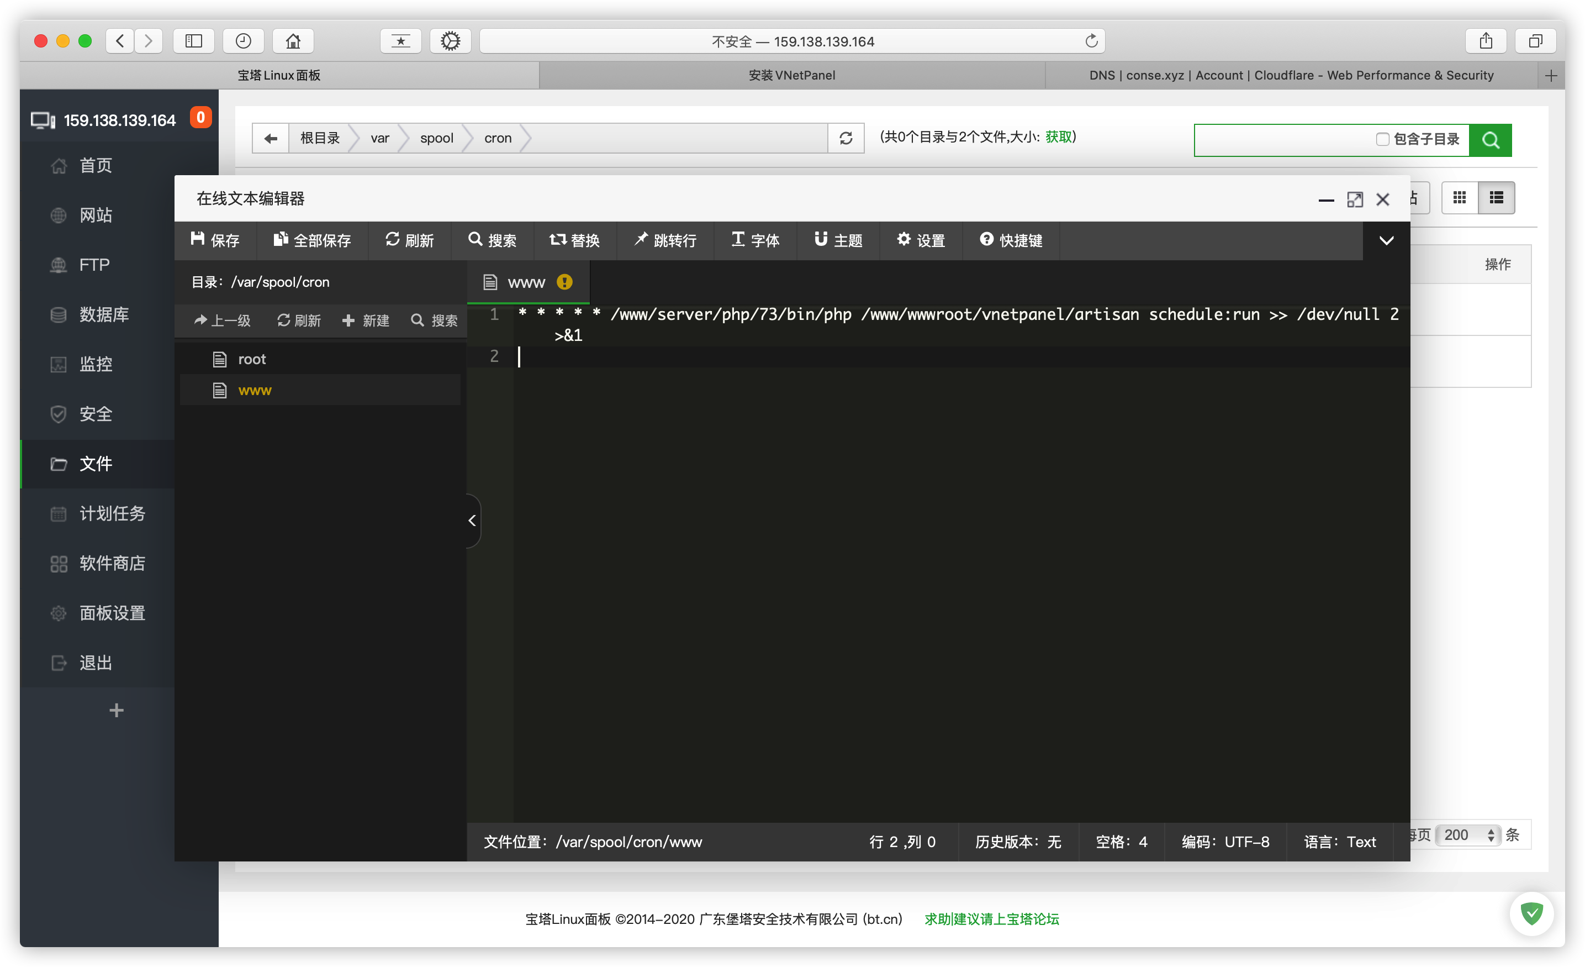The image size is (1585, 967).
Task: Show the 快捷键 shortcut help
Action: coord(1011,240)
